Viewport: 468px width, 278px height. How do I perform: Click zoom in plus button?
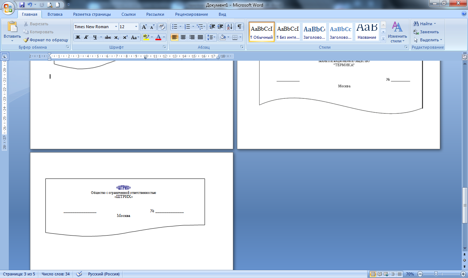tap(464, 274)
